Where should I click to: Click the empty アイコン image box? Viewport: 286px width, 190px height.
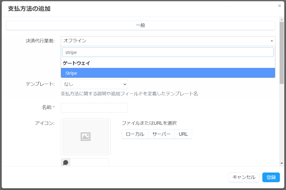pos(86,137)
